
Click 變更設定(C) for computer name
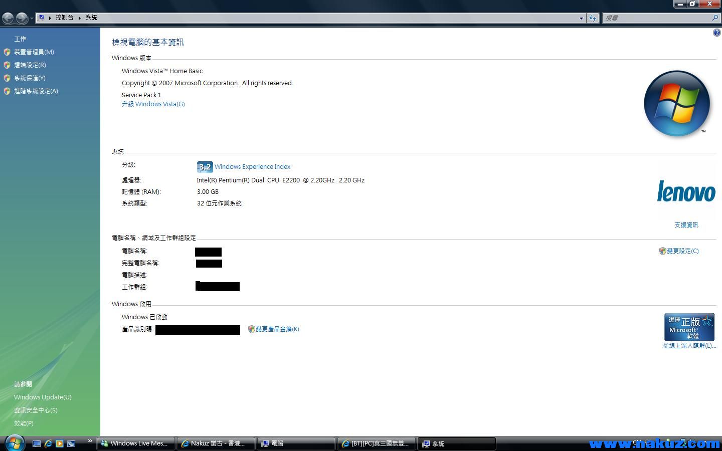coord(682,251)
